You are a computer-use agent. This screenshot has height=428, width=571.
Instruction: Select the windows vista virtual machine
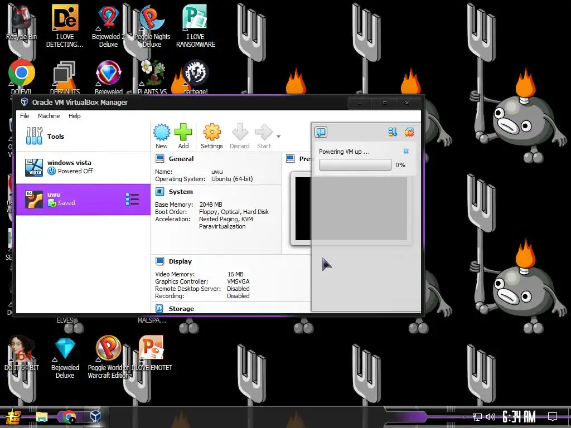click(x=84, y=167)
